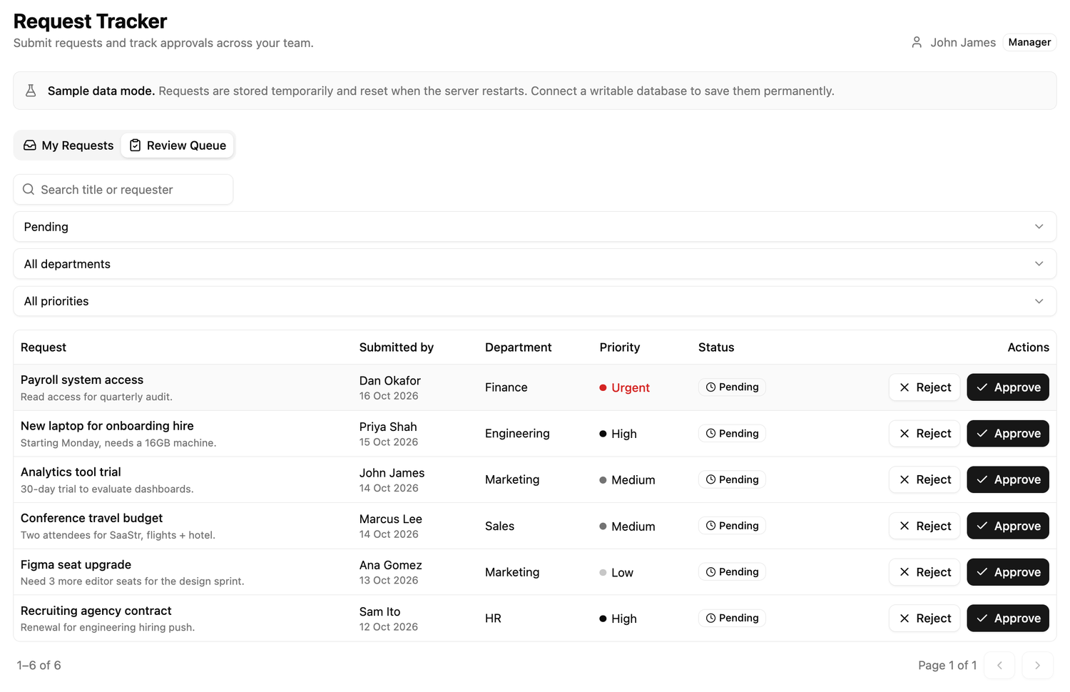Reject the Conference travel budget request
The height and width of the screenshot is (692, 1070).
click(924, 526)
